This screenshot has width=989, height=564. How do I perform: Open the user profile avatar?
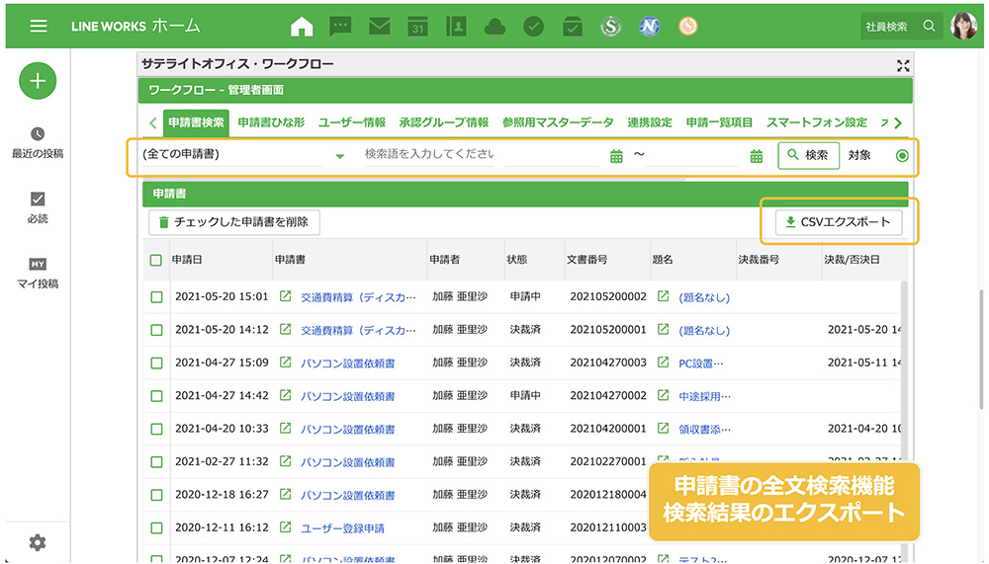tap(963, 26)
